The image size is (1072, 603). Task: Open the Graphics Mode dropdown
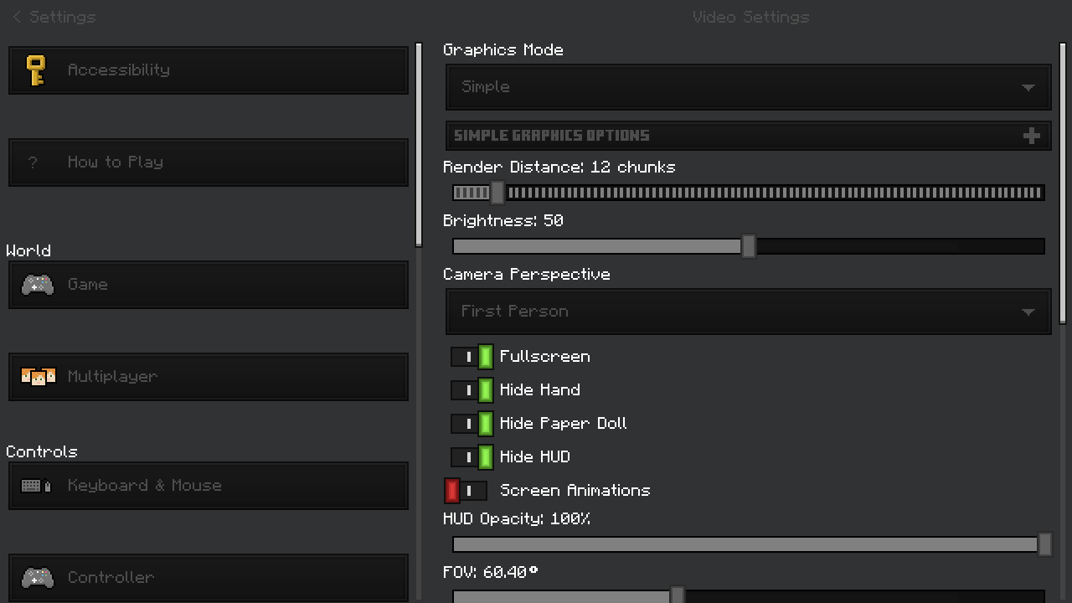coord(748,87)
